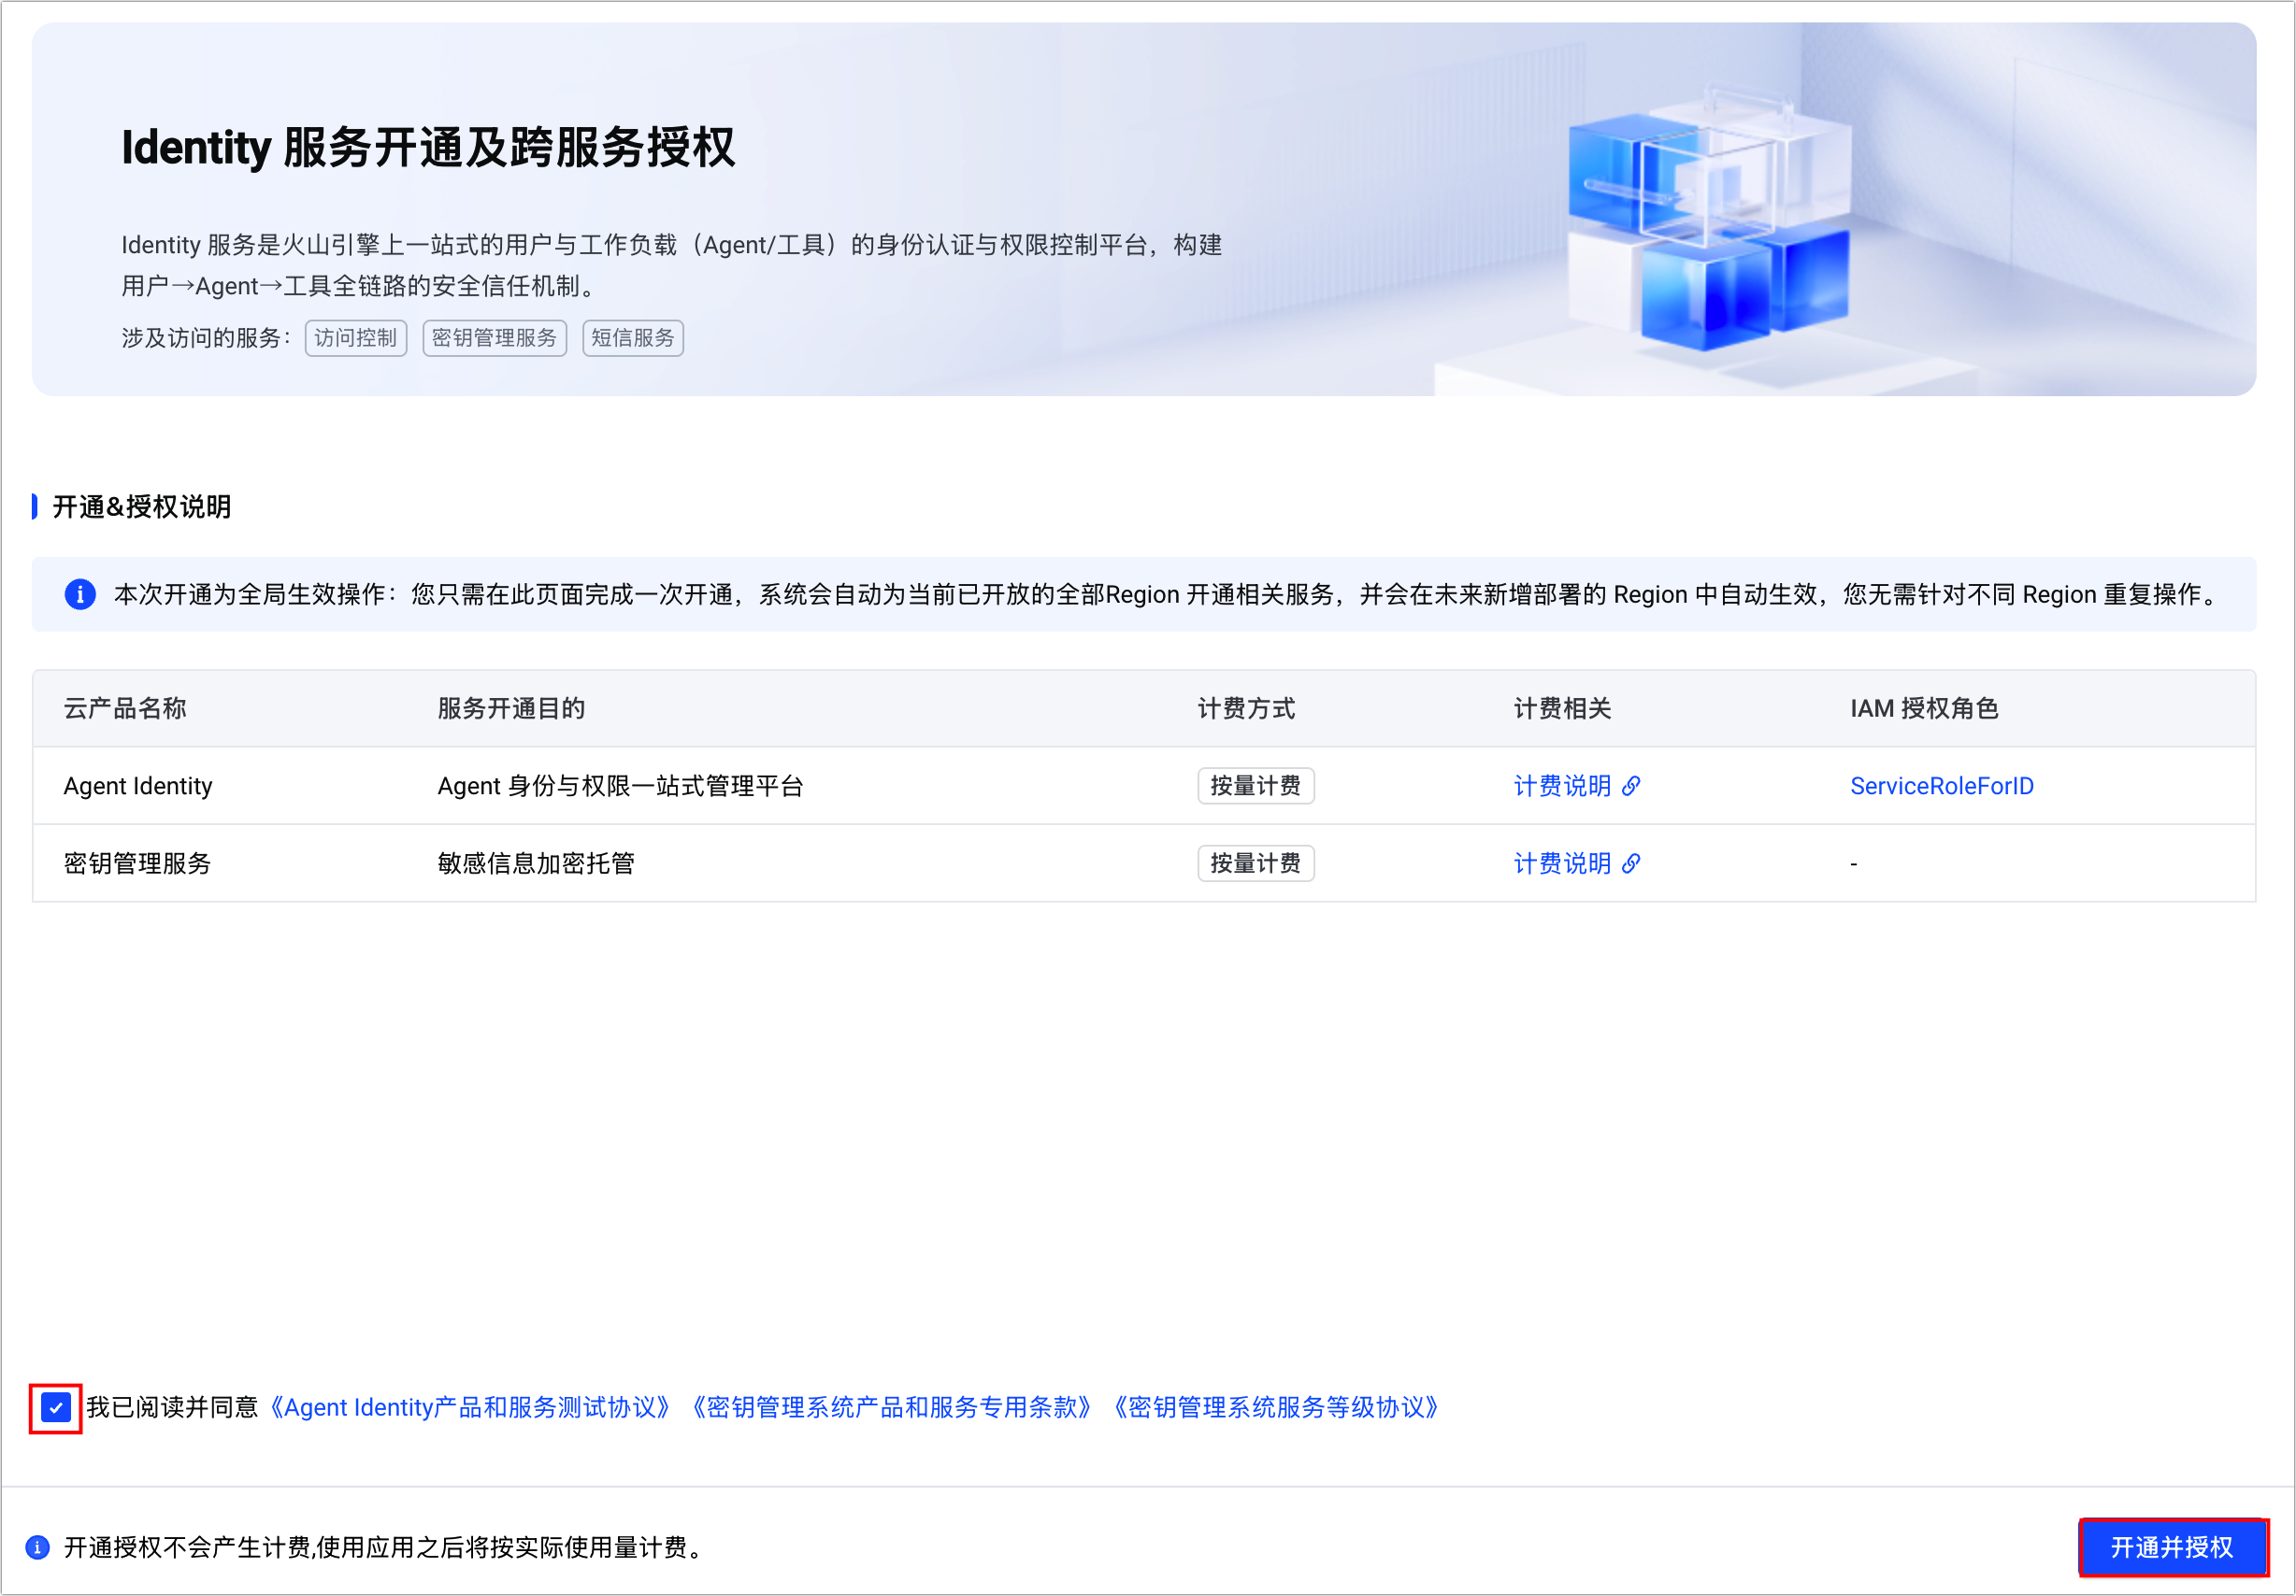Click the 计费方式 column header

[1246, 708]
